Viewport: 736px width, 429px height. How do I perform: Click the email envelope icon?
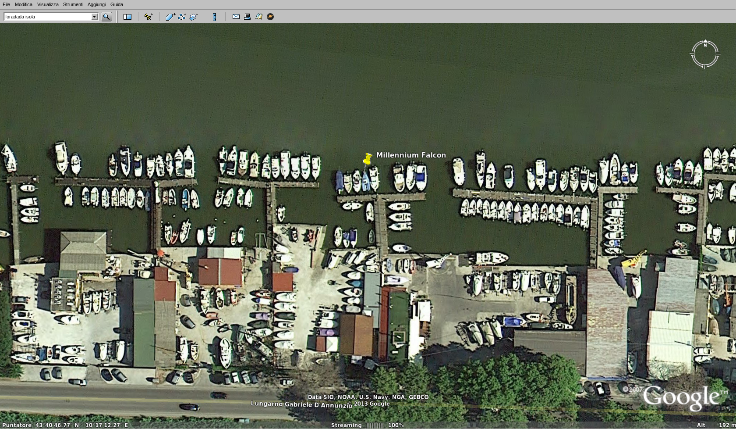(x=236, y=17)
